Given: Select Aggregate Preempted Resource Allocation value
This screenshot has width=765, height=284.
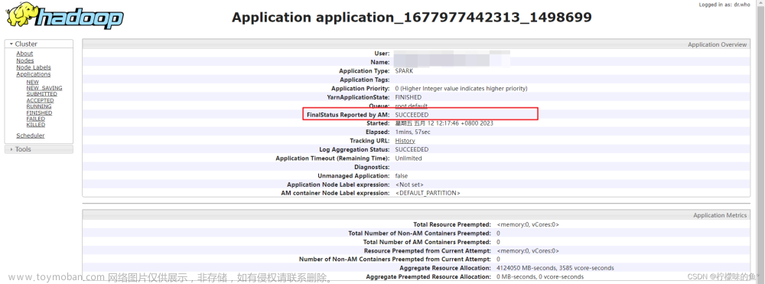Looking at the screenshot, I should tap(540, 276).
